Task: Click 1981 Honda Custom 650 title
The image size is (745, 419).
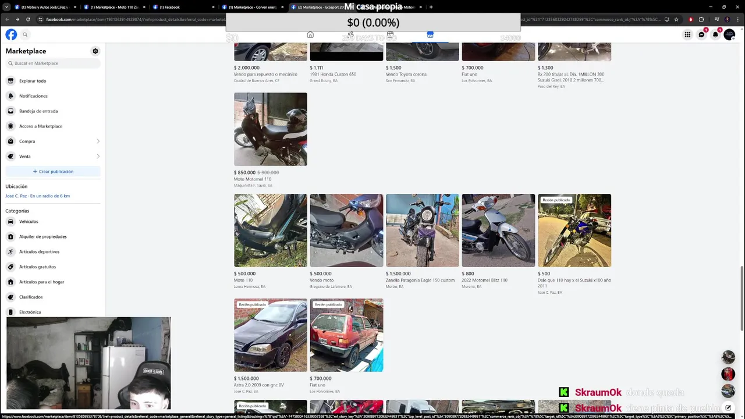Action: [333, 74]
